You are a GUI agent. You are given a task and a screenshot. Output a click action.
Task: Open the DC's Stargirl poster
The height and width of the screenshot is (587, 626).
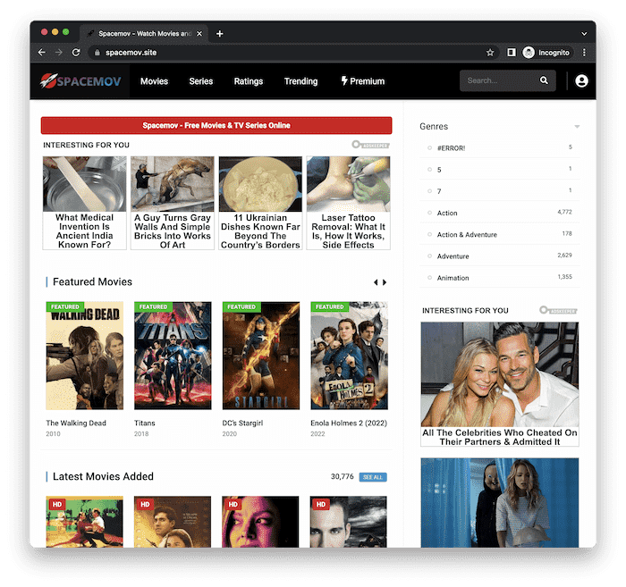coord(261,356)
